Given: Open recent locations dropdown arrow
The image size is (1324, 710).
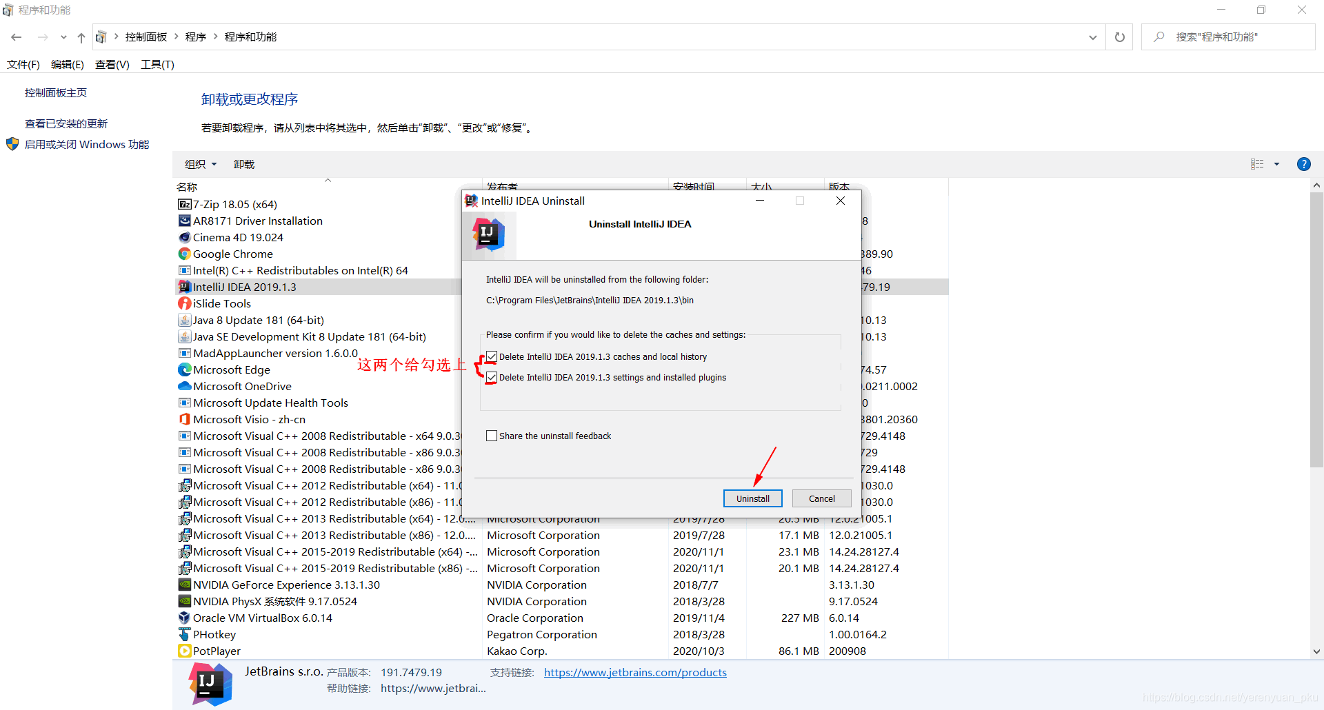Looking at the screenshot, I should pos(63,37).
